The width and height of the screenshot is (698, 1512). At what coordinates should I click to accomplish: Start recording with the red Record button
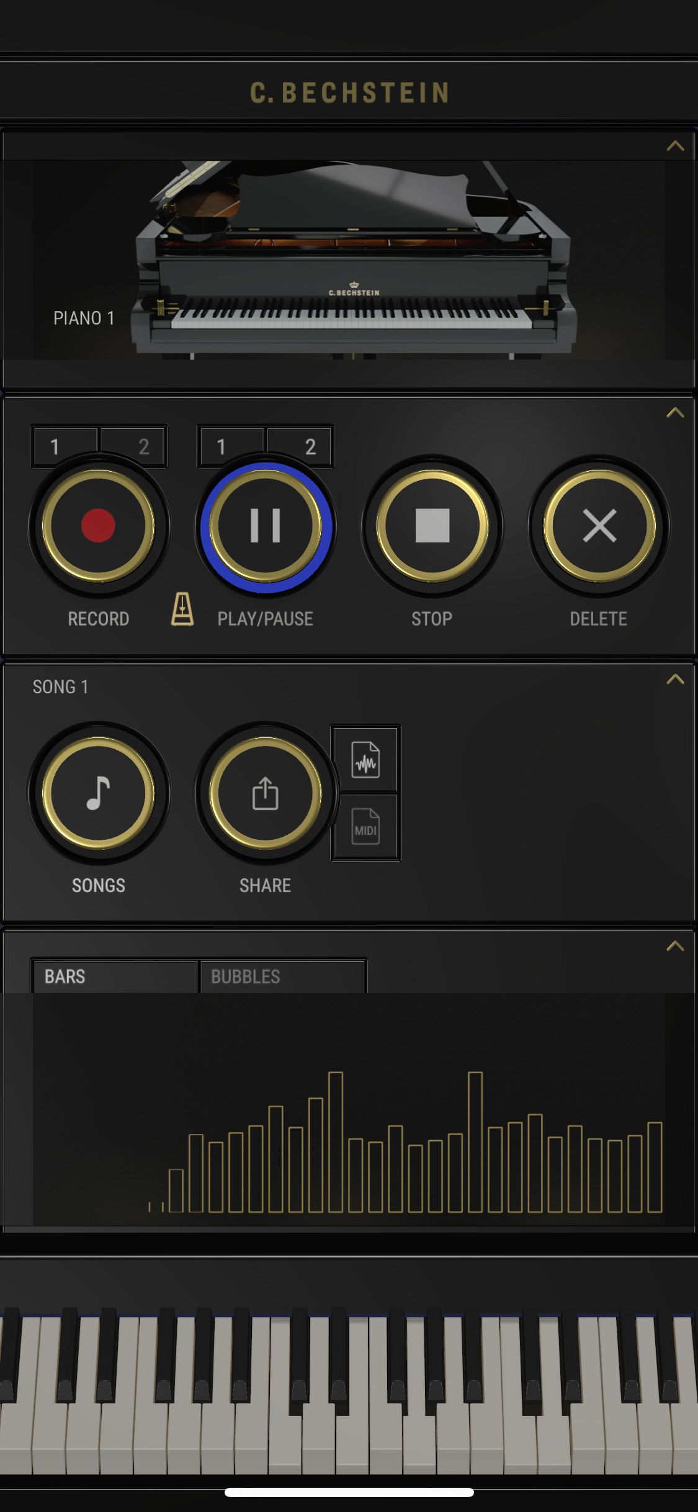pos(99,526)
